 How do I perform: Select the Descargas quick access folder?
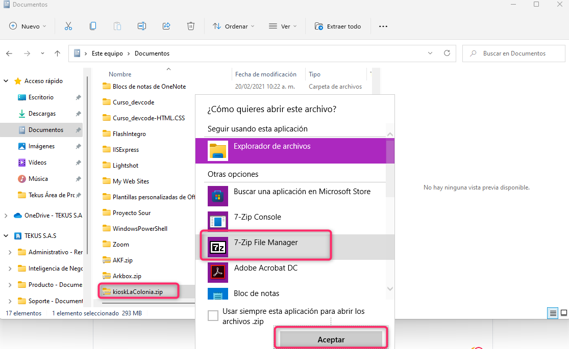point(42,114)
